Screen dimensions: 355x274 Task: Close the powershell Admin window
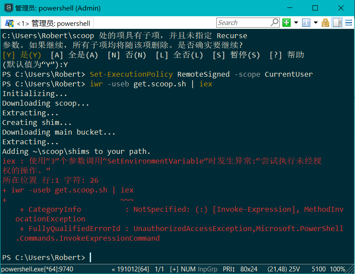[x=341, y=8]
